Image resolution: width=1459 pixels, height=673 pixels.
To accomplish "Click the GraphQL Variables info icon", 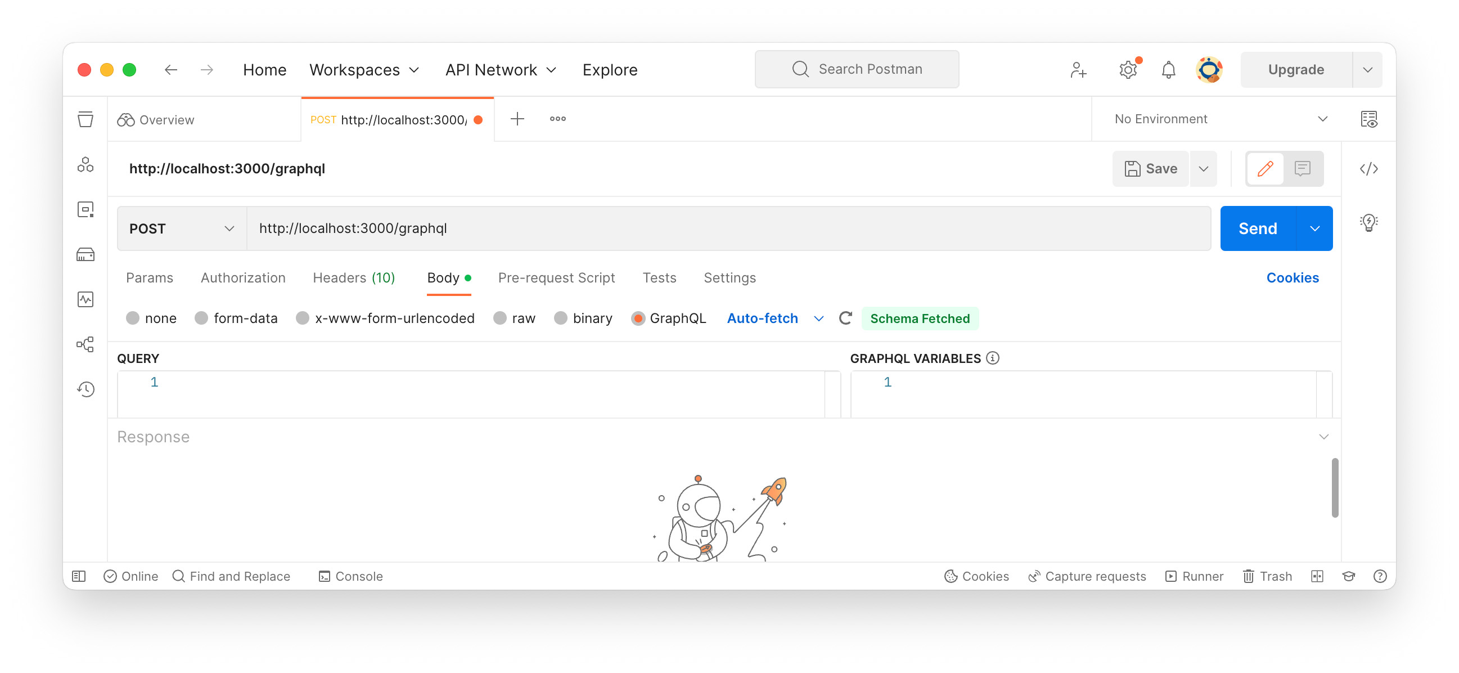I will [x=992, y=358].
